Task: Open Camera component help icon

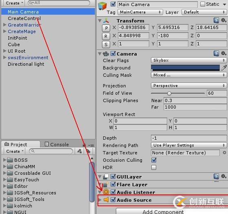Action: point(216,53)
